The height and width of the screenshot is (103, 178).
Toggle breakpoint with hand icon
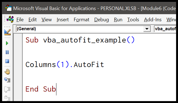pos(7,72)
